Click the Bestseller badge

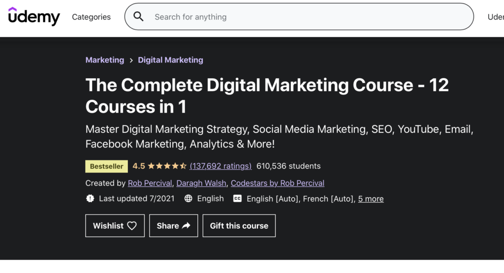[106, 166]
